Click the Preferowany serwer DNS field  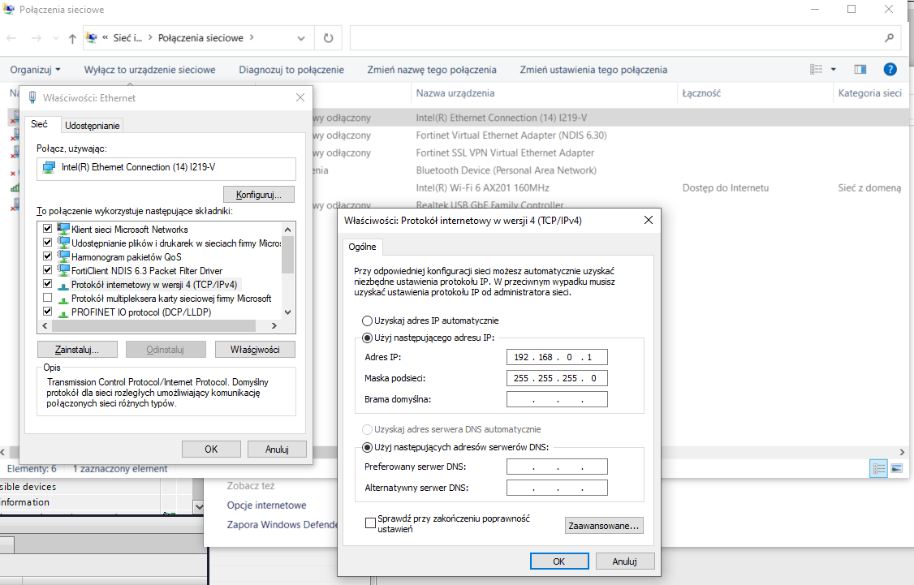pyautogui.click(x=557, y=467)
